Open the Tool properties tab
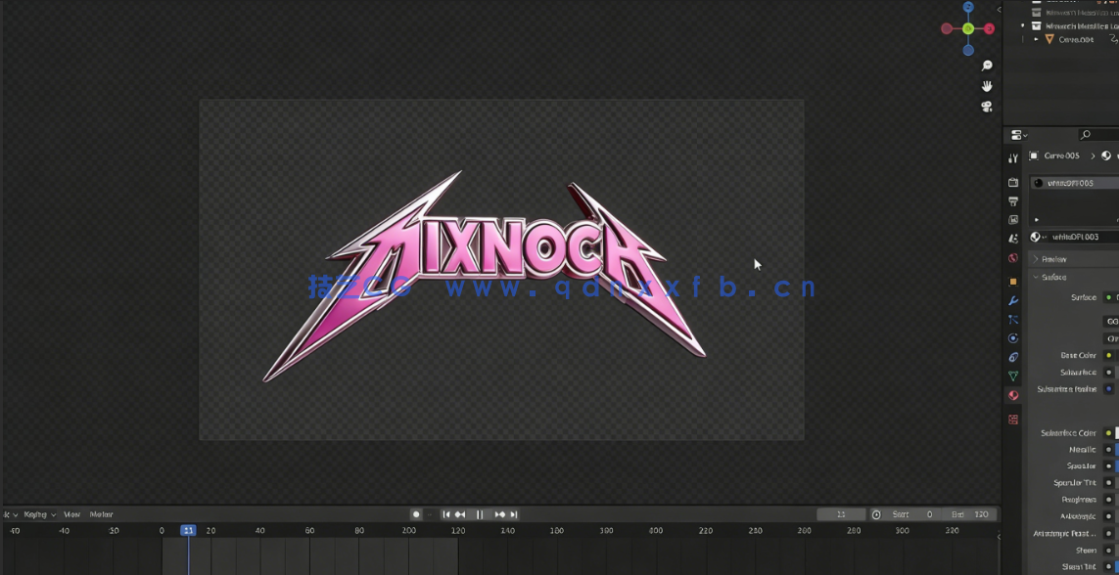This screenshot has height=575, width=1119. 1013,158
